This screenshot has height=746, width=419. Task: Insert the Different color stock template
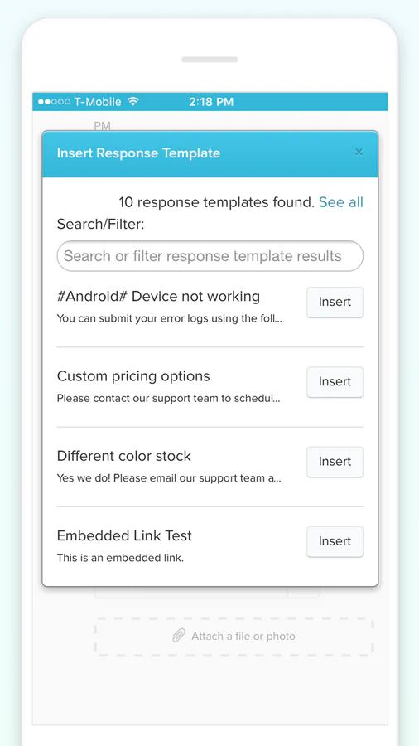[x=335, y=462]
